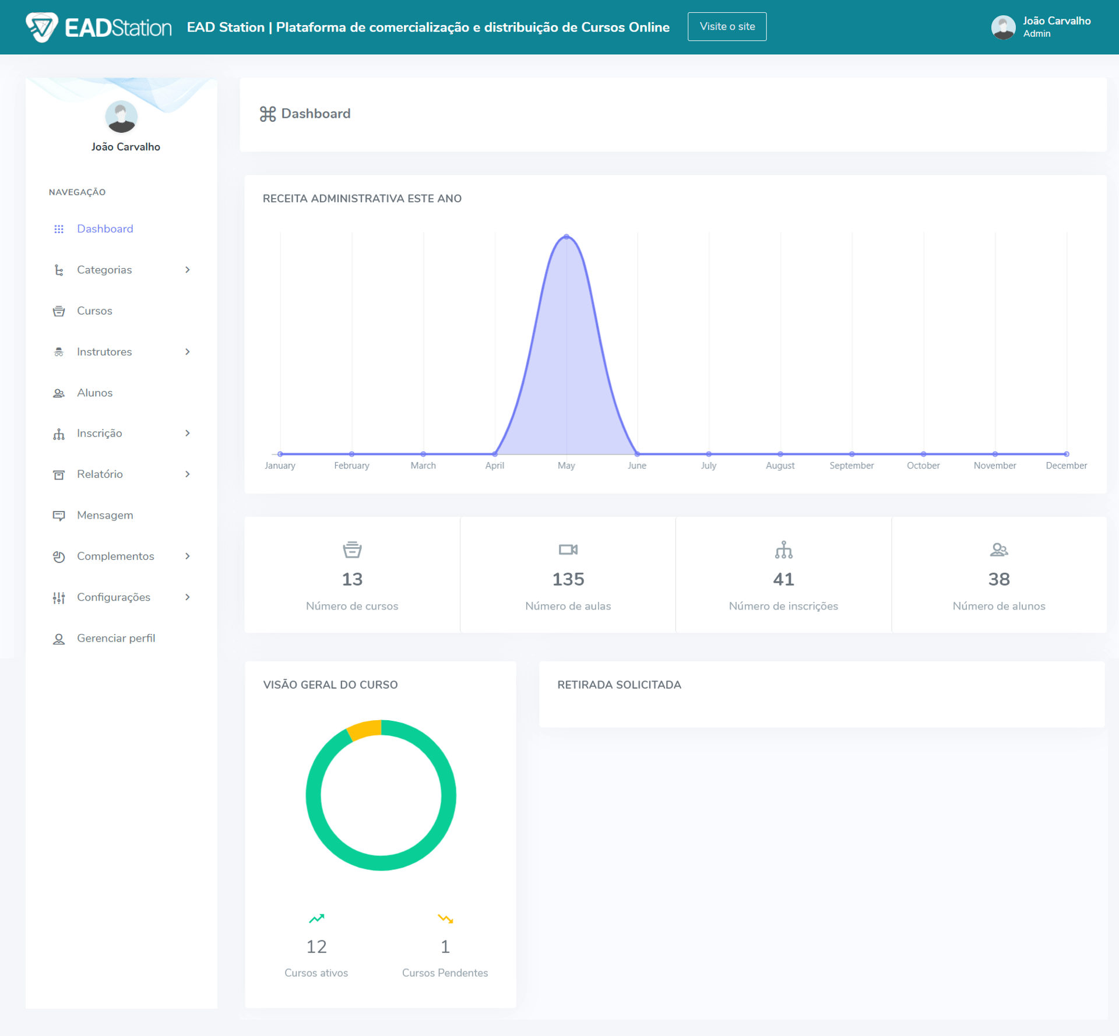Screen dimensions: 1119x1036
Task: Click the Relatório archive icon
Action: [59, 474]
